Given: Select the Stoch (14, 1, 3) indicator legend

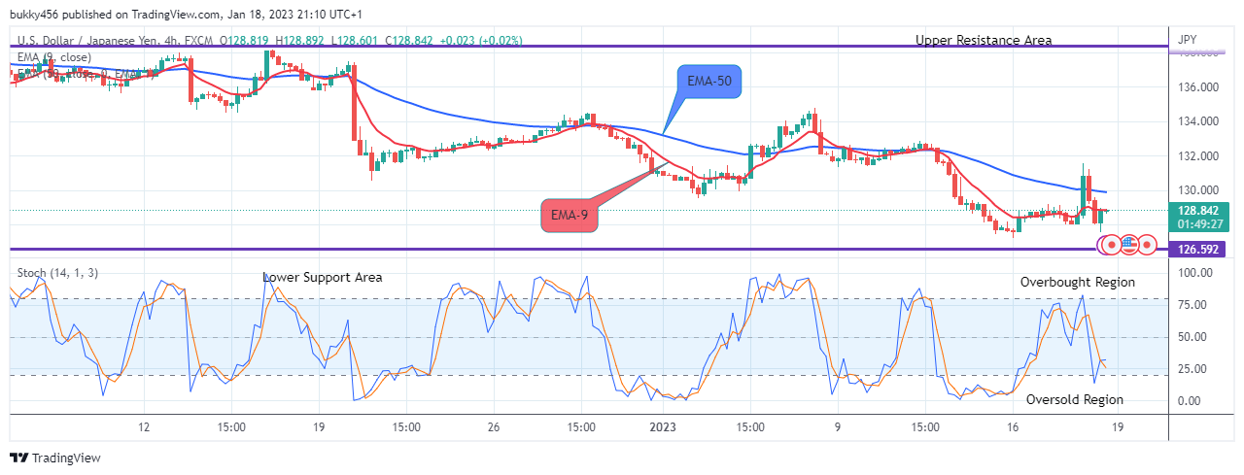Looking at the screenshot, I should (x=56, y=272).
